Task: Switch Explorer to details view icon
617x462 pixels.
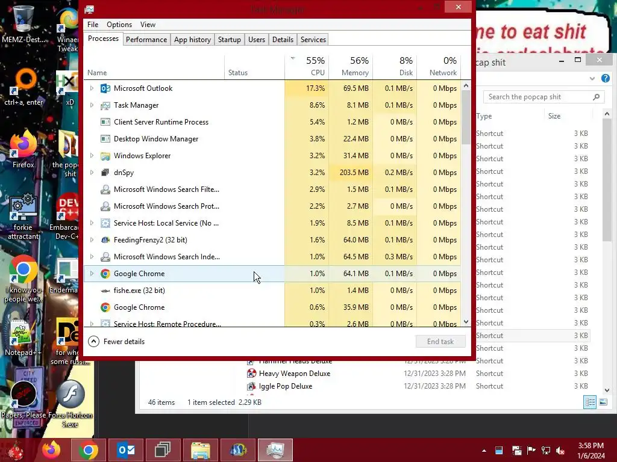Action: click(x=590, y=402)
